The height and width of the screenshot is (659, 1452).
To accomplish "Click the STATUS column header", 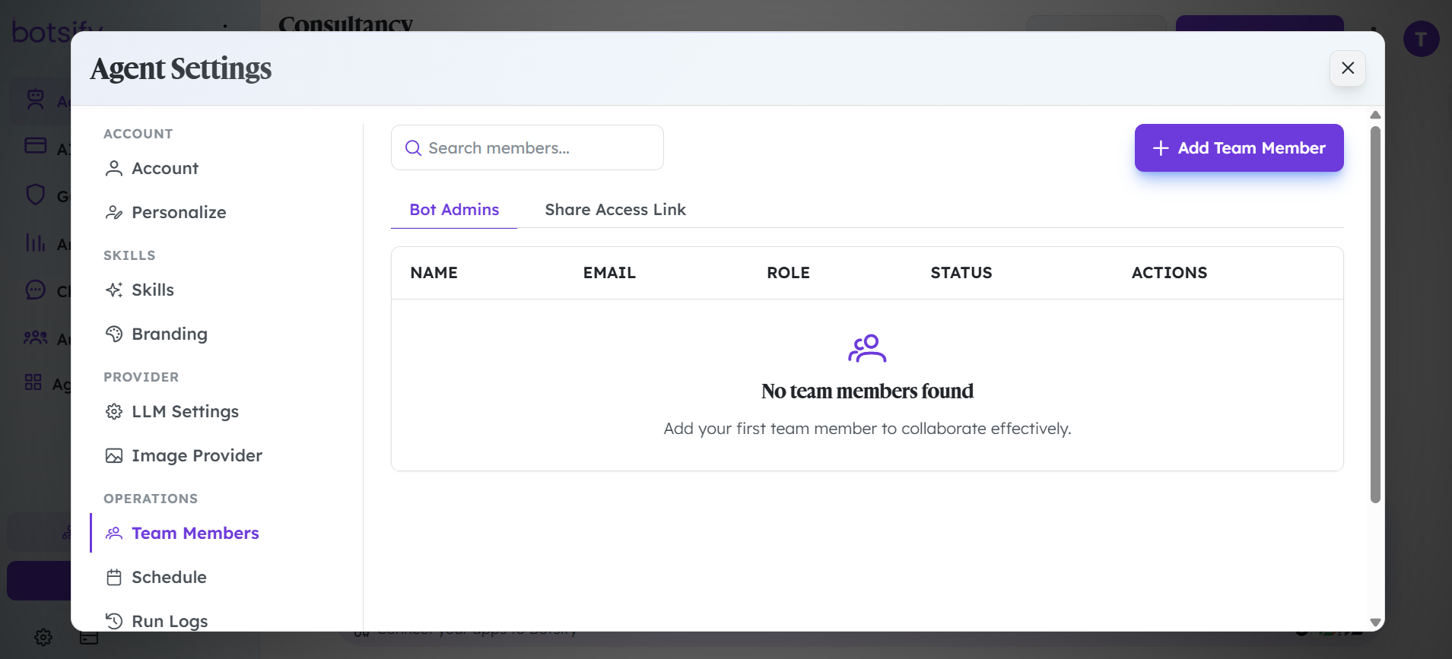I will 961,273.
